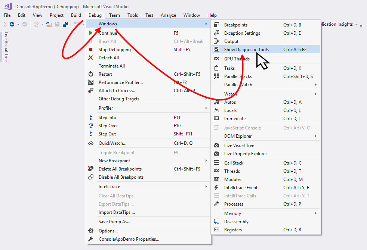Click the Breakpoints window icon
Screen dimensions: 367x250
216,25
